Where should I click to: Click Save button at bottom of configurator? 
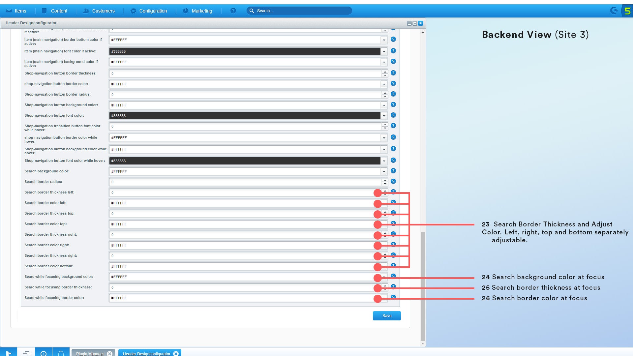pyautogui.click(x=386, y=315)
